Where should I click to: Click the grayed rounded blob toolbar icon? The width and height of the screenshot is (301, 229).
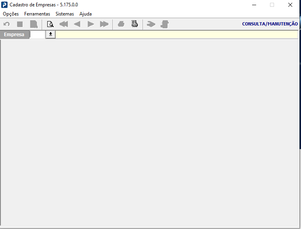point(121,24)
